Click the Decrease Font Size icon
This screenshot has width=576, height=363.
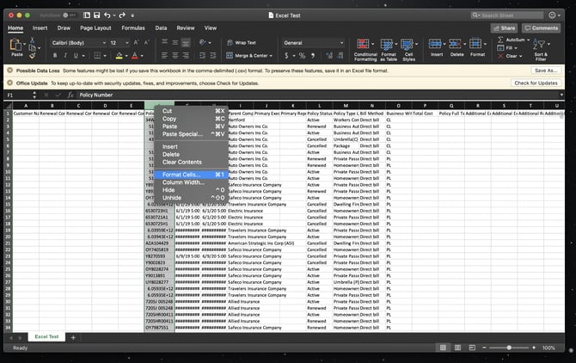[x=146, y=43]
